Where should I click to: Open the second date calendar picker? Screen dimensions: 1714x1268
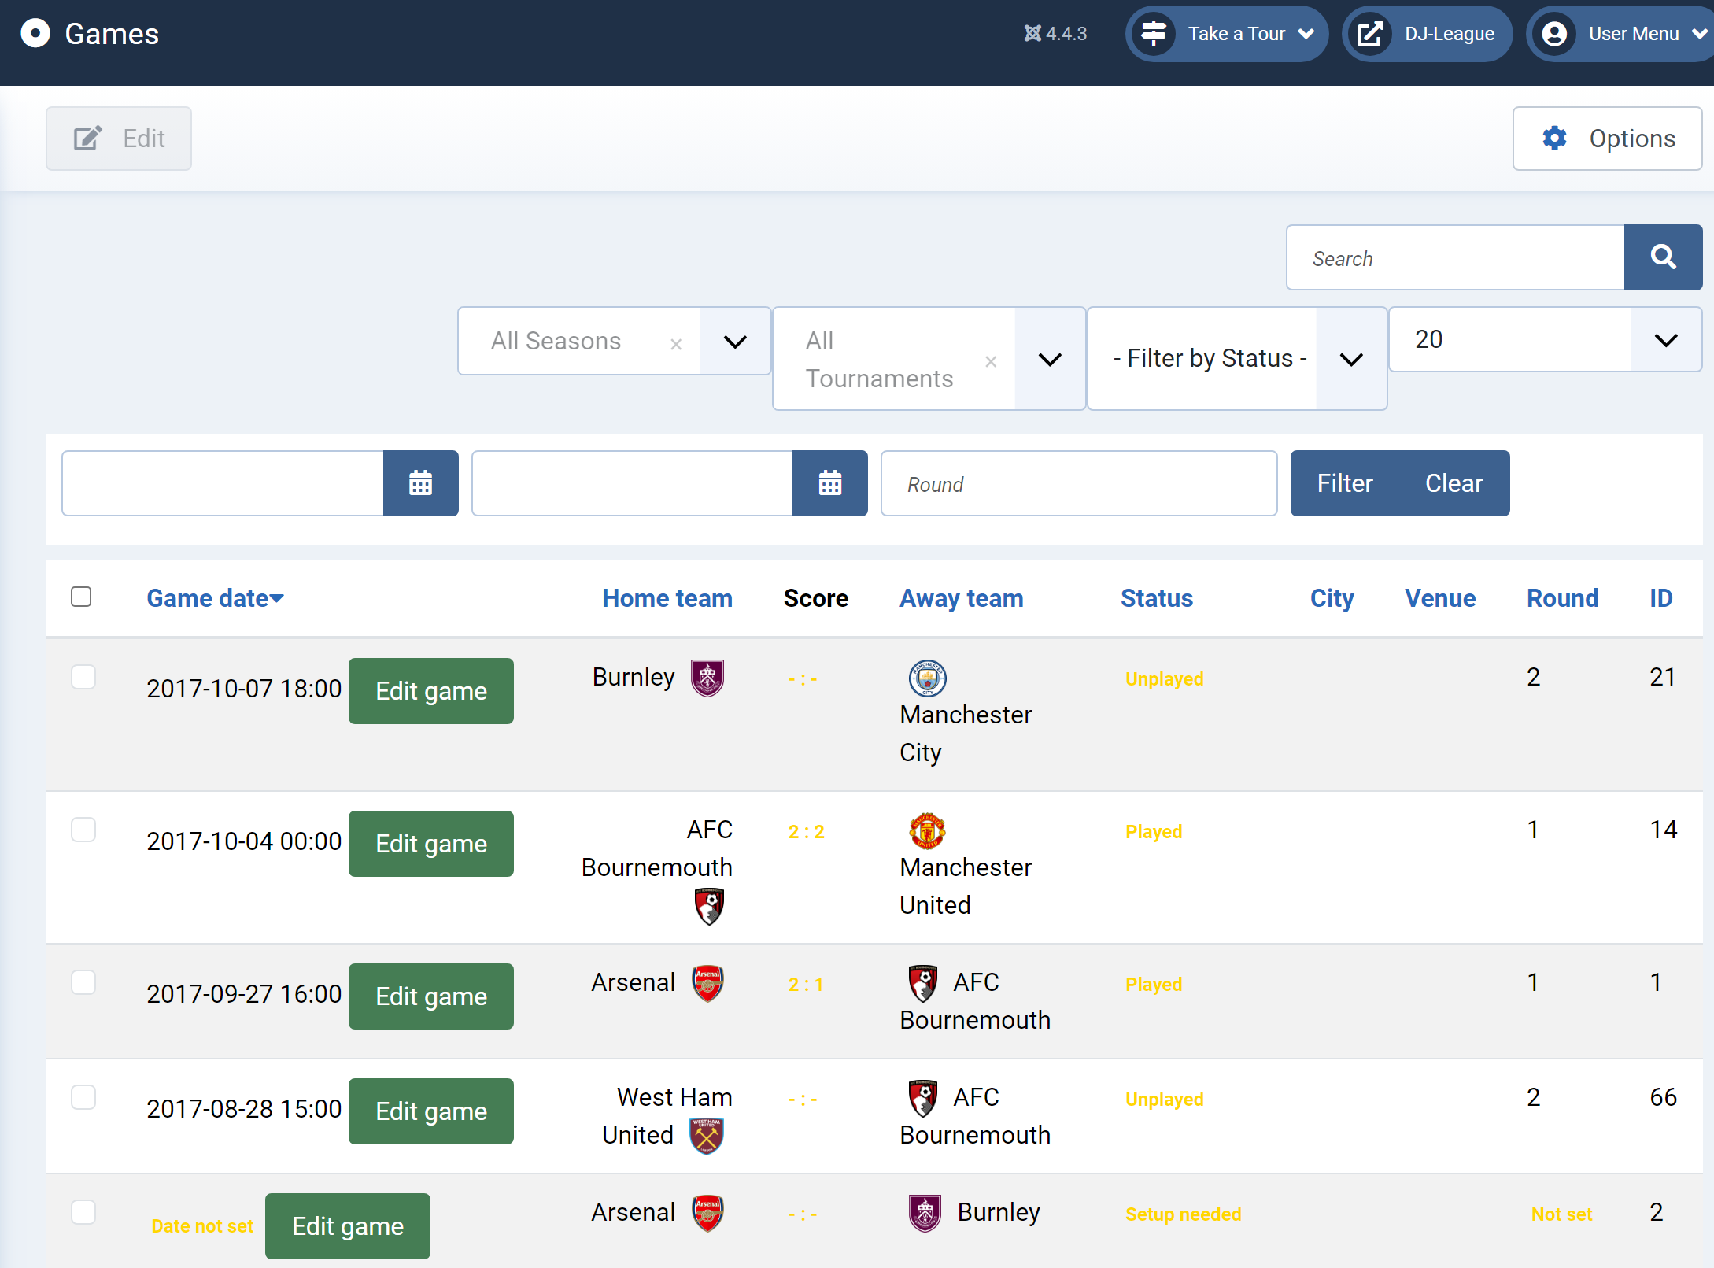pos(830,483)
